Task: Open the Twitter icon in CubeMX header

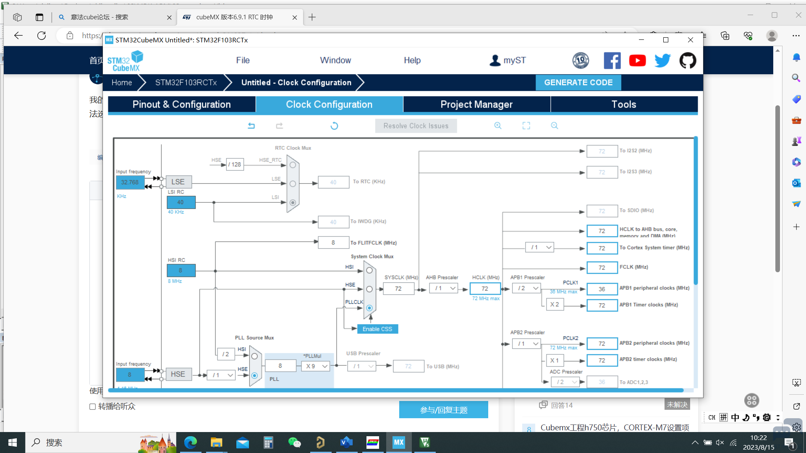Action: [662, 60]
